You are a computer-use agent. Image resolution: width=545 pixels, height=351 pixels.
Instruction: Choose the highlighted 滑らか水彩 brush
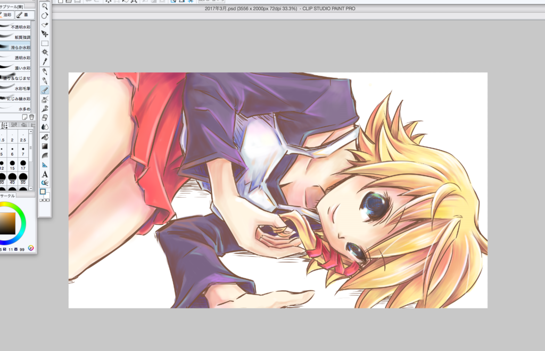point(15,47)
